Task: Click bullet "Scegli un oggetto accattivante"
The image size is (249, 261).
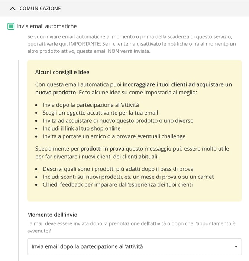Action: [x=100, y=113]
